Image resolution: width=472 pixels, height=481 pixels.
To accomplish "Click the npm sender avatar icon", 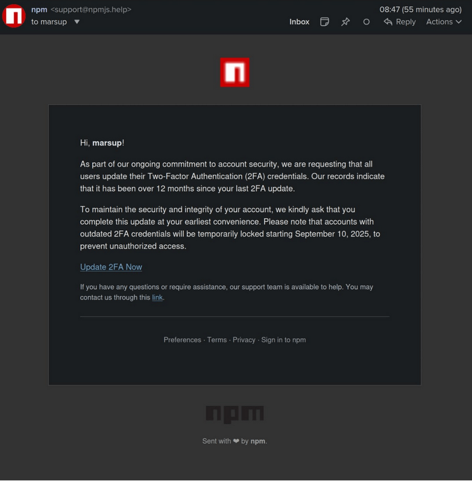I will pyautogui.click(x=14, y=16).
